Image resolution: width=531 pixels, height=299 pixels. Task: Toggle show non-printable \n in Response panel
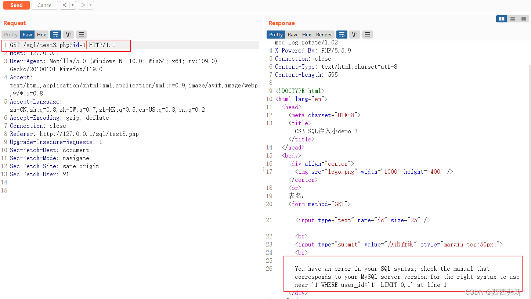click(355, 35)
